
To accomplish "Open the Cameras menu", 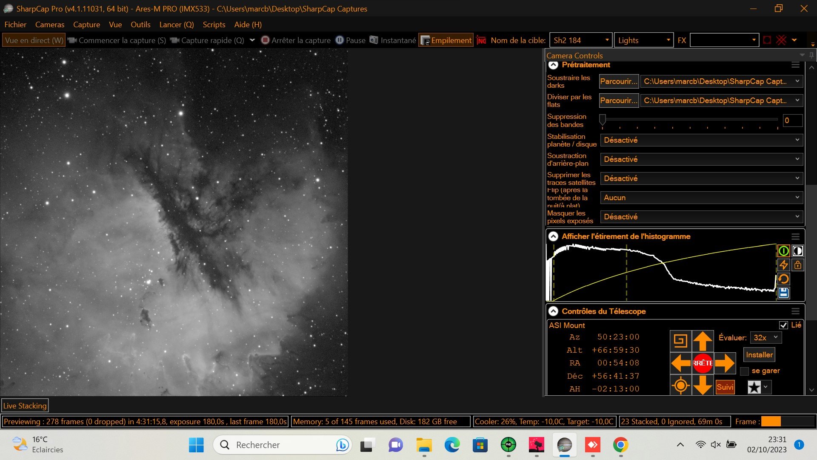I will pos(50,25).
